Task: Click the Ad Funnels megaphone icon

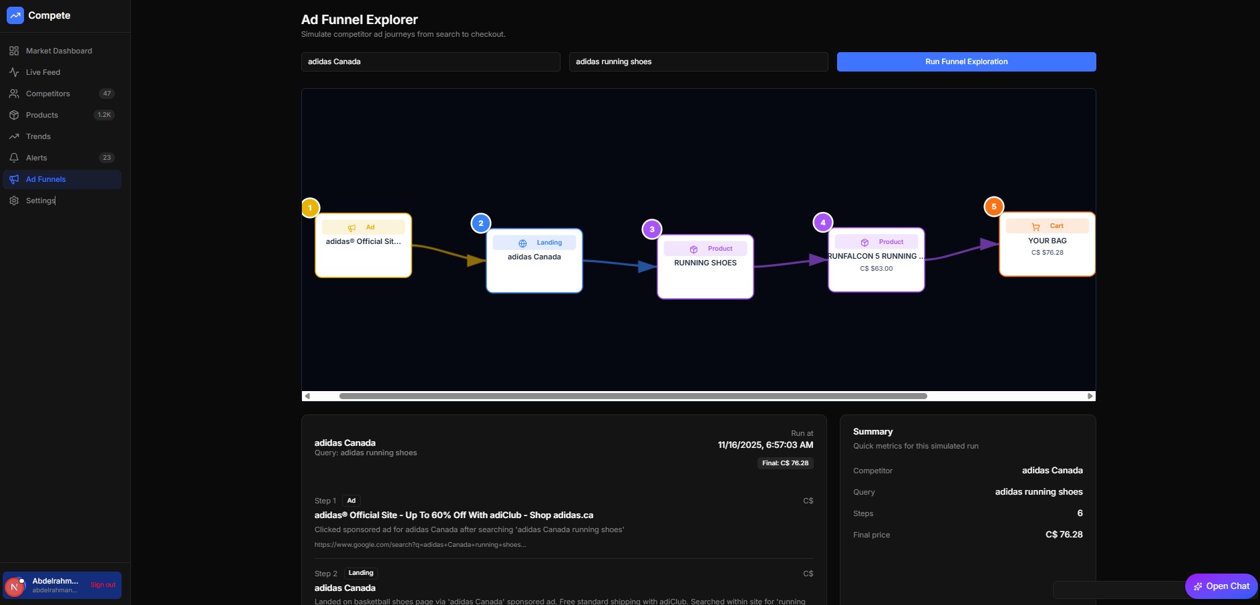Action: point(14,179)
